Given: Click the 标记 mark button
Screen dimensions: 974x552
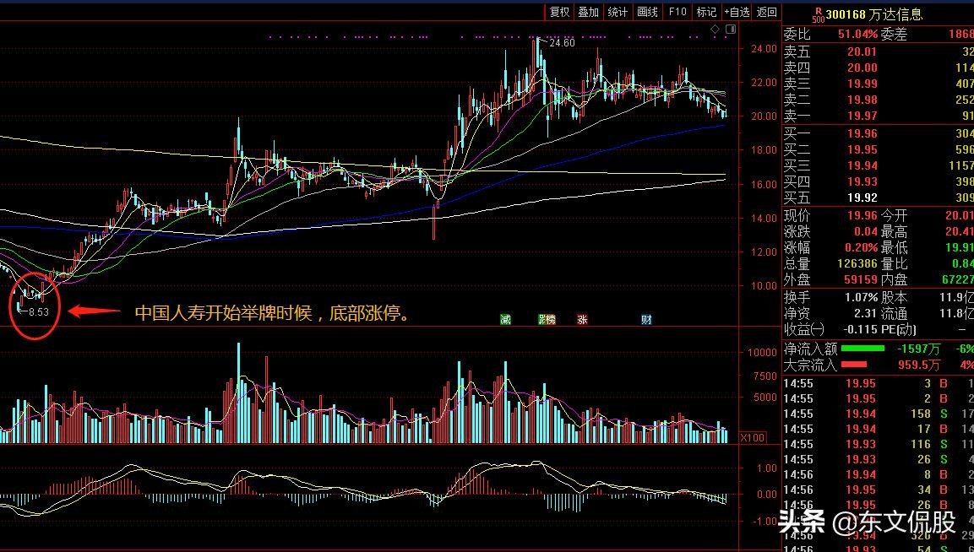Looking at the screenshot, I should [x=706, y=12].
